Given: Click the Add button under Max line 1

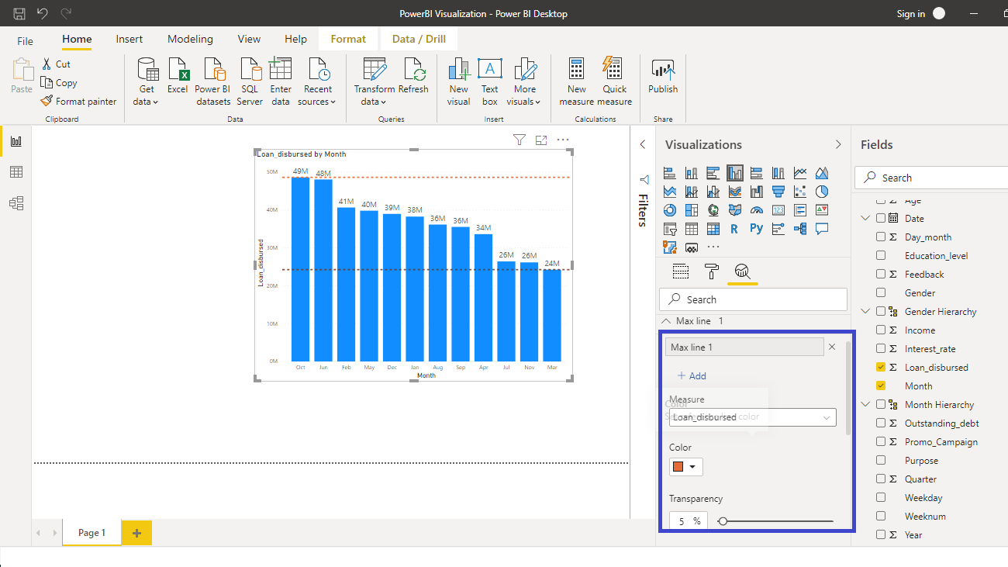Looking at the screenshot, I should [692, 376].
